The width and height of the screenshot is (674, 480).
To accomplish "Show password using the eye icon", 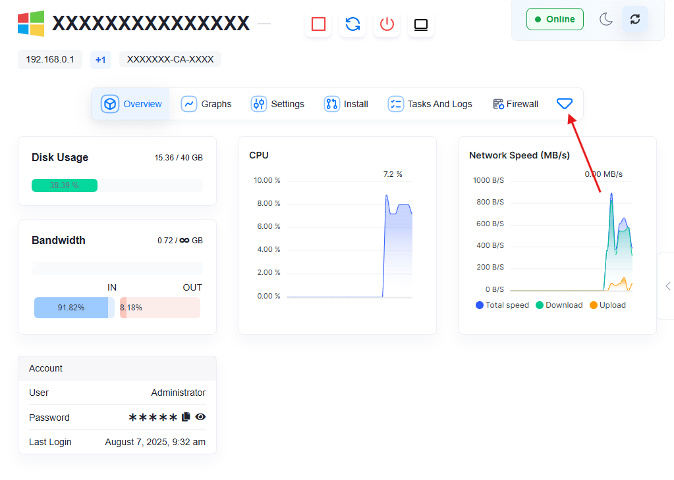I will click(x=200, y=417).
